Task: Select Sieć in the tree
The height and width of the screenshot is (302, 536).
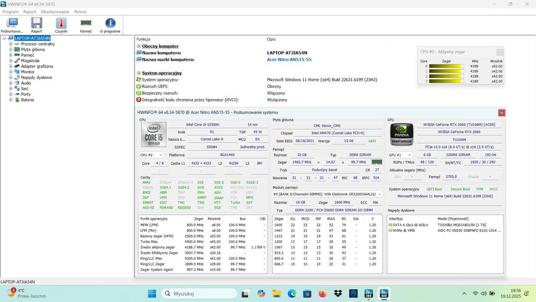Action: 25,89
